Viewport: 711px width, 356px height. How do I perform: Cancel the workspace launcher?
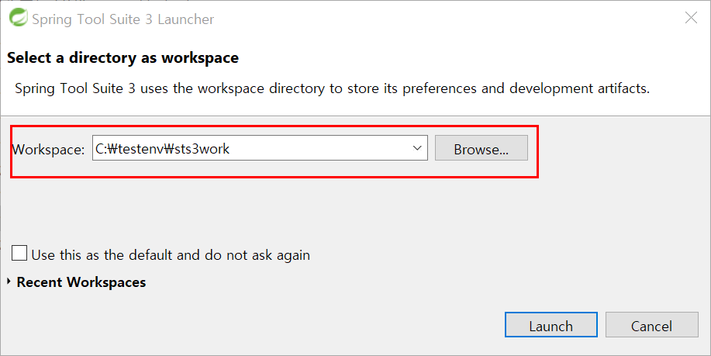[x=651, y=325]
